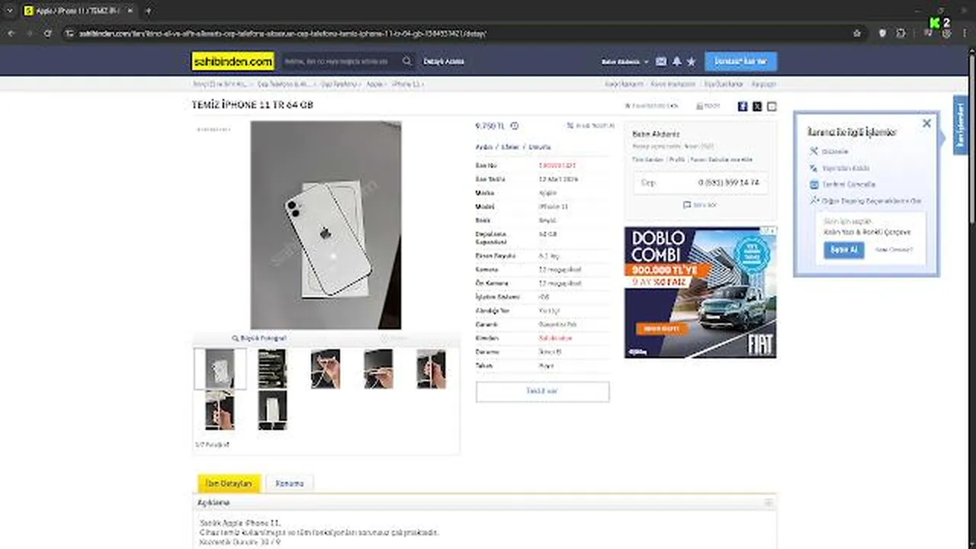Viewport: 976px width, 549px height.
Task: Click the iPhone 11 breadcrumb link
Action: click(406, 84)
